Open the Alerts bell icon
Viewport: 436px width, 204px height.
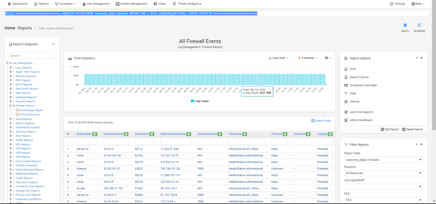(405, 25)
